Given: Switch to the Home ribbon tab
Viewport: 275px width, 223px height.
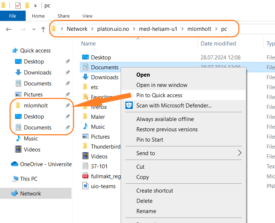Looking at the screenshot, I should click(38, 16).
